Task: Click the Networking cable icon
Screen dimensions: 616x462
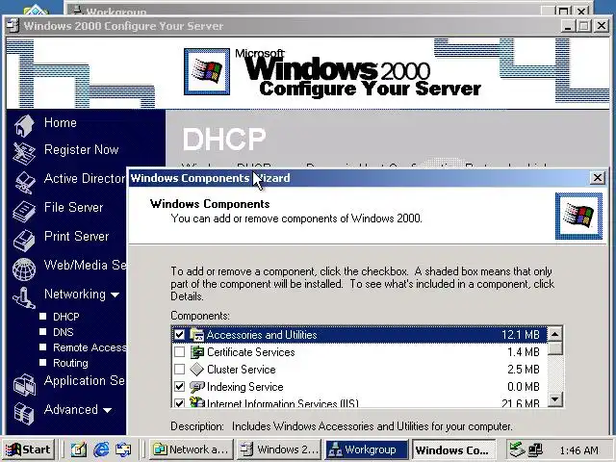Action: (24, 297)
